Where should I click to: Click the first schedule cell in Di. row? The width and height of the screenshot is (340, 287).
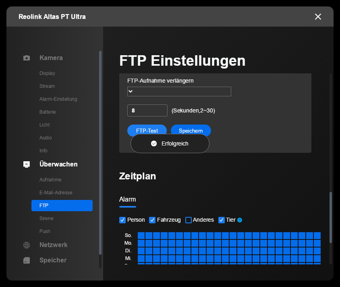141,251
